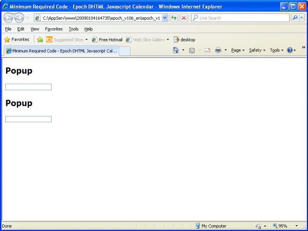The height and width of the screenshot is (231, 308).
Task: Expand the Suggested Sites dropdown arrow
Action: click(86, 40)
